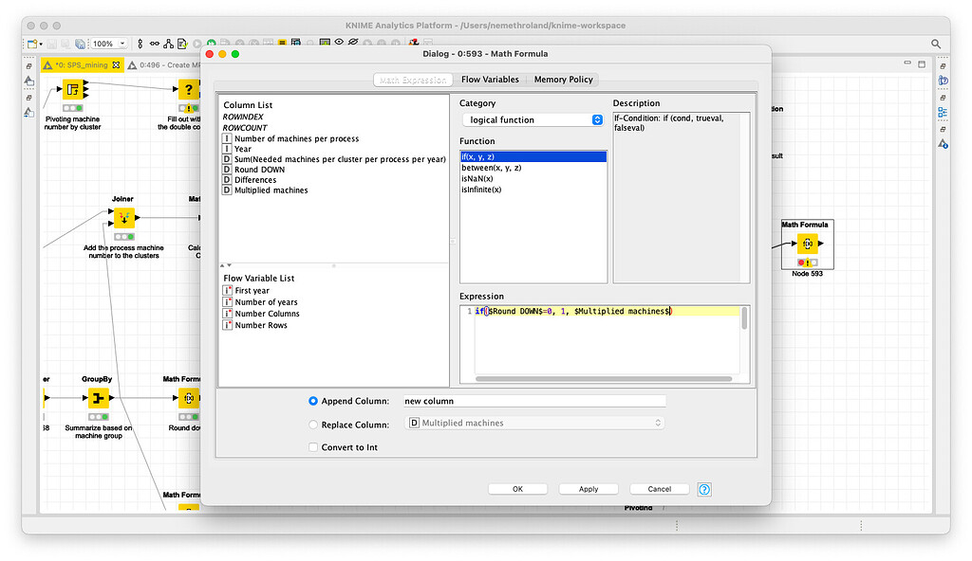972x561 pixels.
Task: Click the Apply button
Action: pos(589,489)
